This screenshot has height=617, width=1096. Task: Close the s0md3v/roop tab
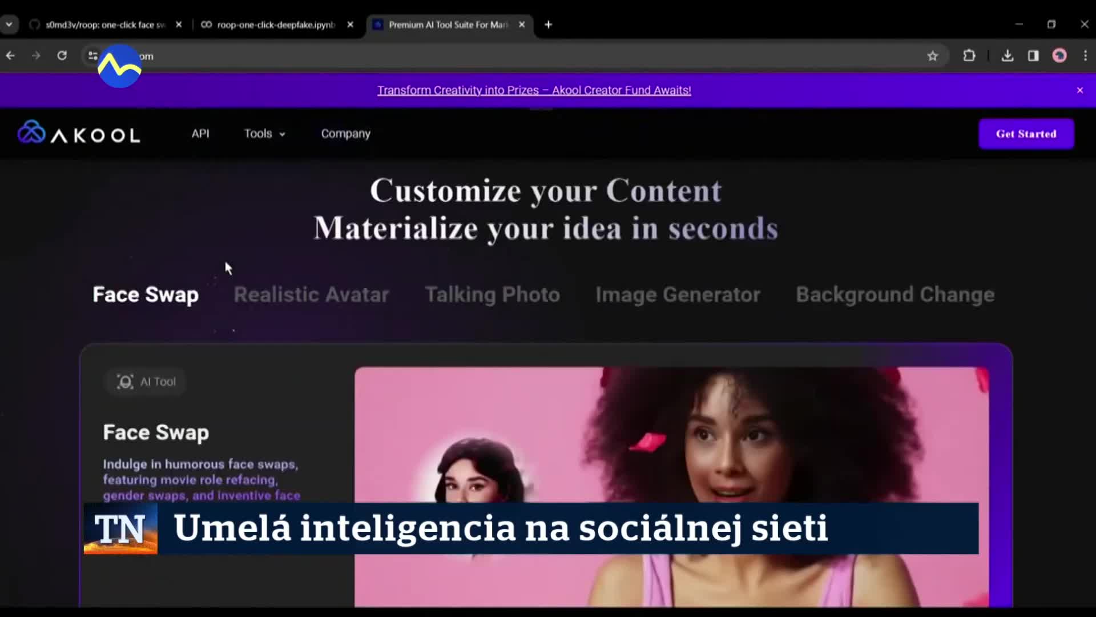[x=179, y=25]
